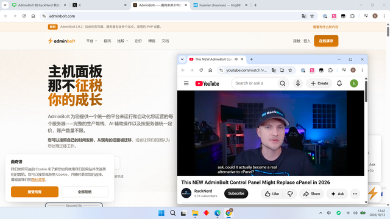Reload the adminbolt.com page
390x219 pixels.
click(x=24, y=16)
